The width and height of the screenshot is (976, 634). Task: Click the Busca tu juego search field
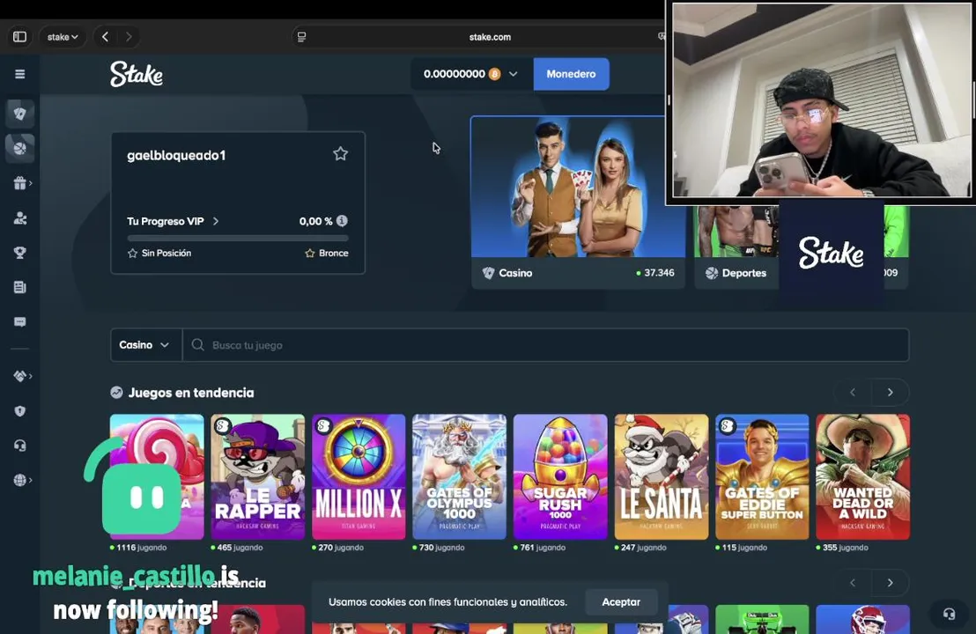545,344
